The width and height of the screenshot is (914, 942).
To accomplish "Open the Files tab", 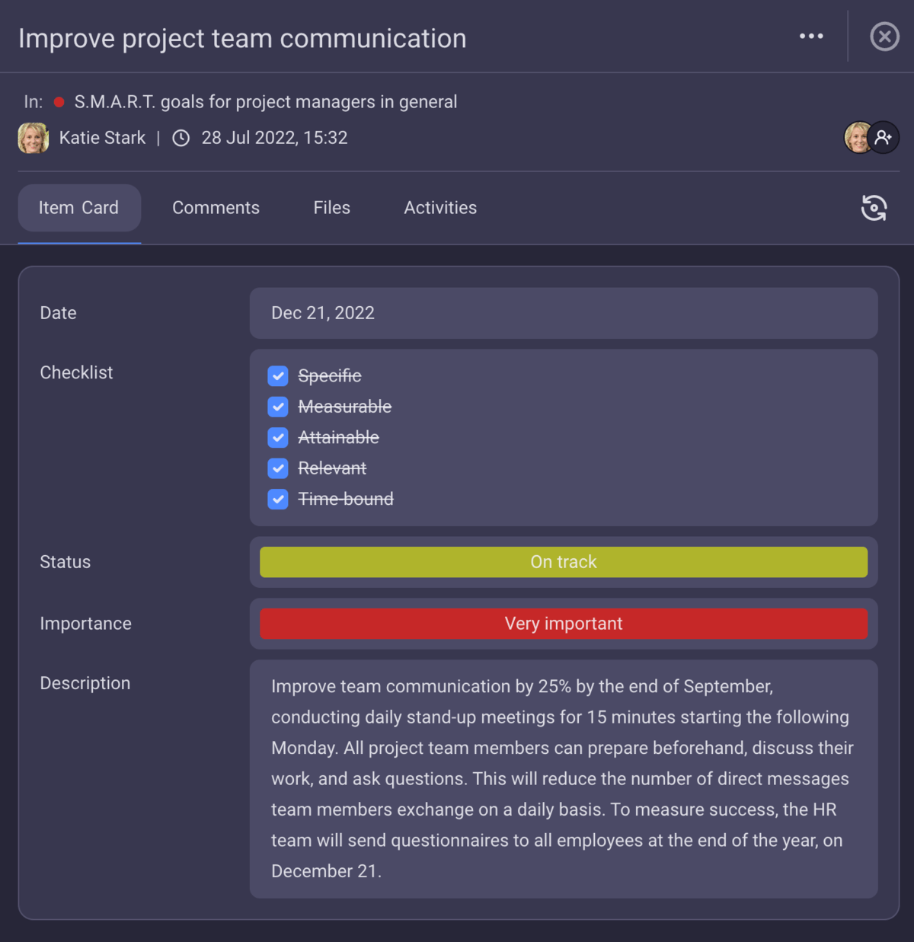I will tap(331, 207).
